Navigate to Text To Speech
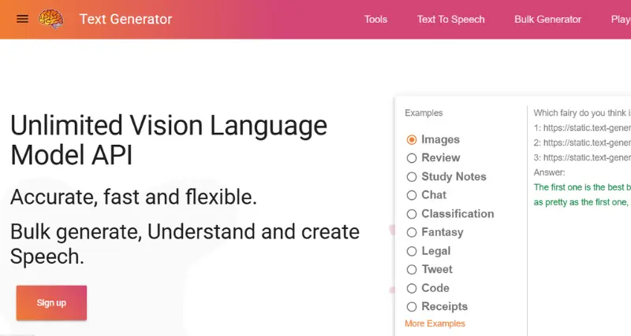Screen dimensions: 631x336 point(451,19)
